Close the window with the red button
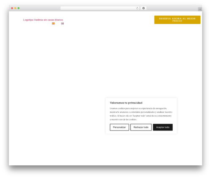Screen dimensions: 211x178 12,8
